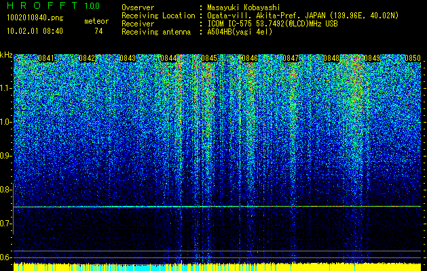Click the 0847 time marker
This screenshot has width=427, height=271.
pyautogui.click(x=291, y=58)
